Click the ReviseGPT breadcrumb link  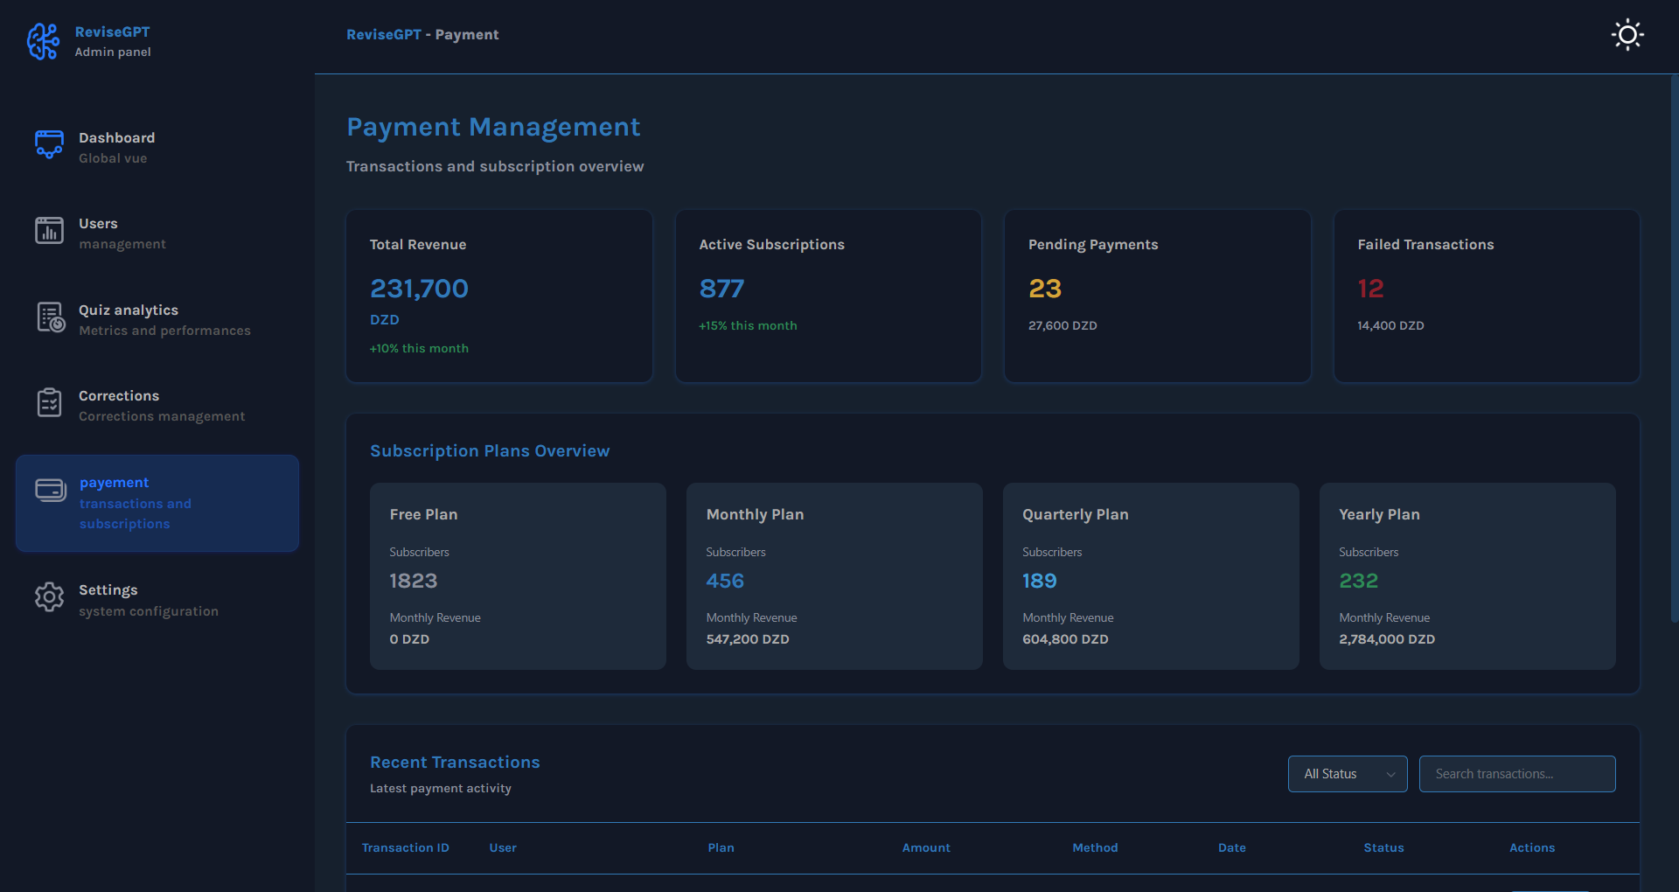tap(384, 35)
